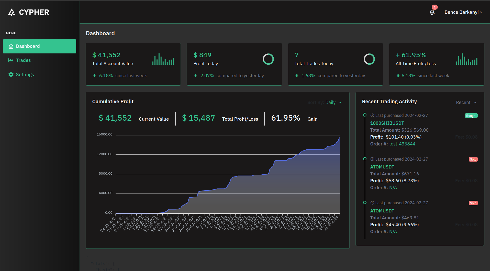
Task: Click the timeline marker for the last ATOMUSDT trade
Action: [365, 203]
